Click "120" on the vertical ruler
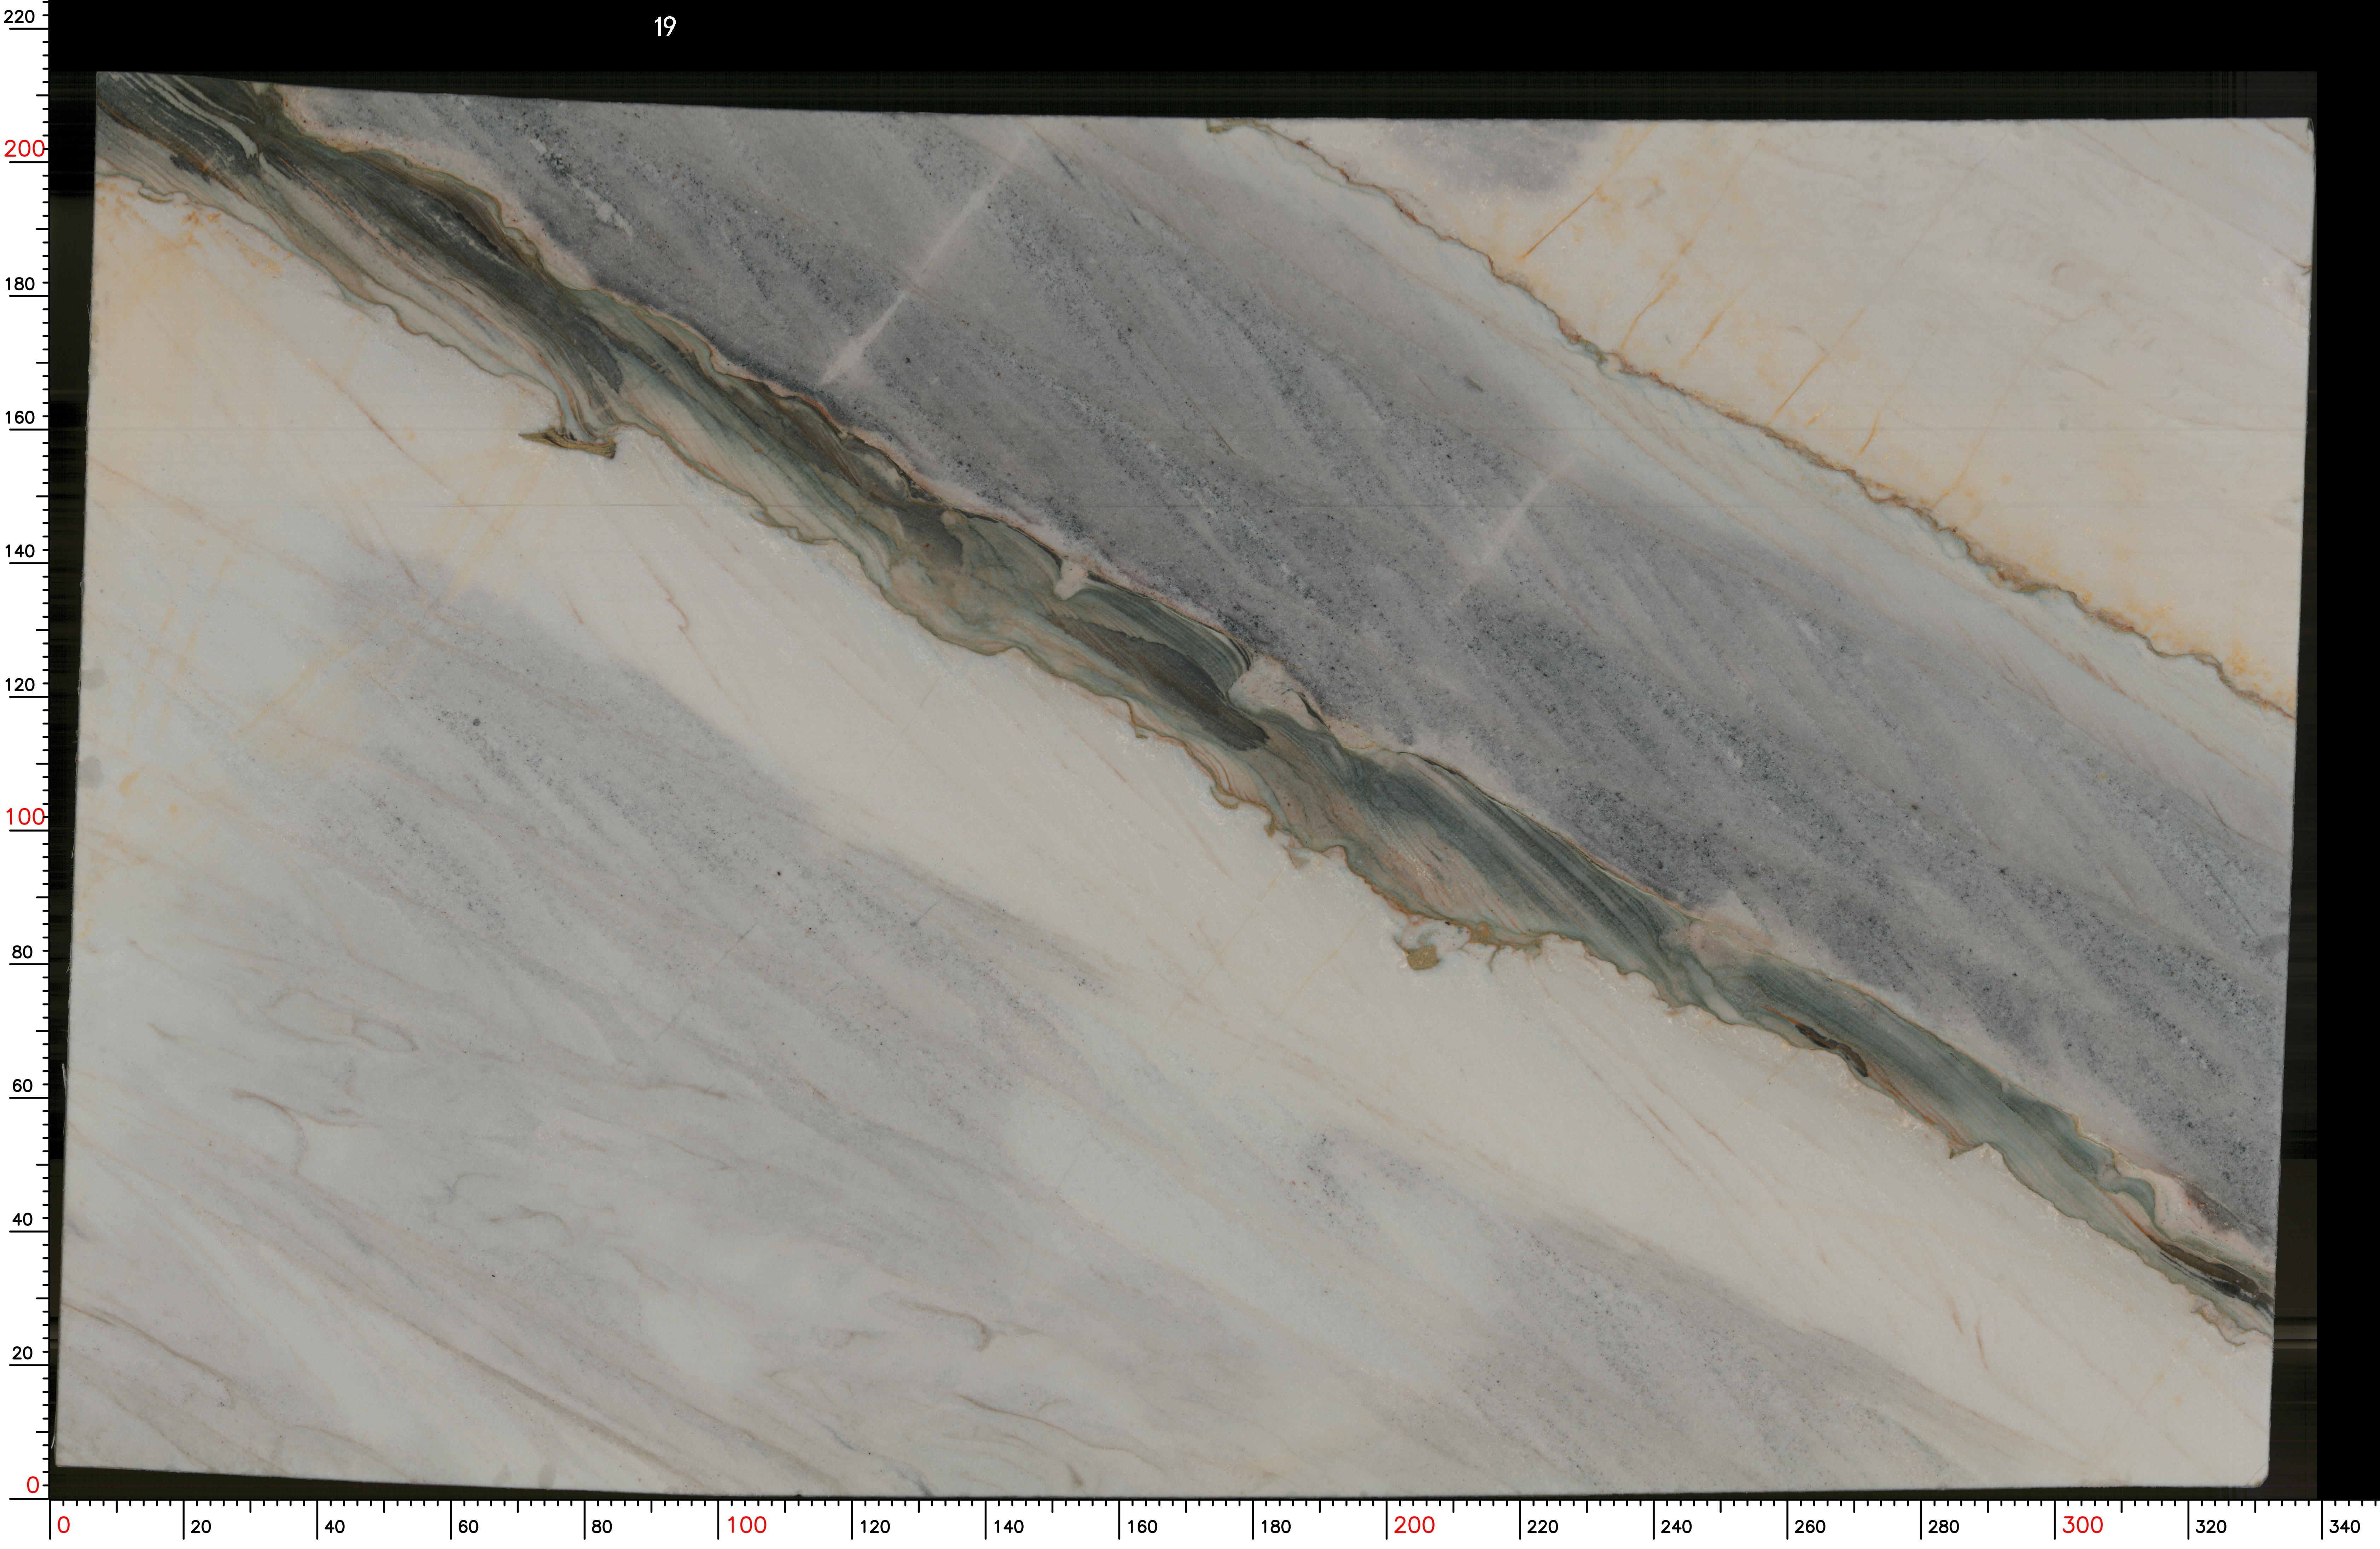The width and height of the screenshot is (2380, 1549). tap(20, 685)
